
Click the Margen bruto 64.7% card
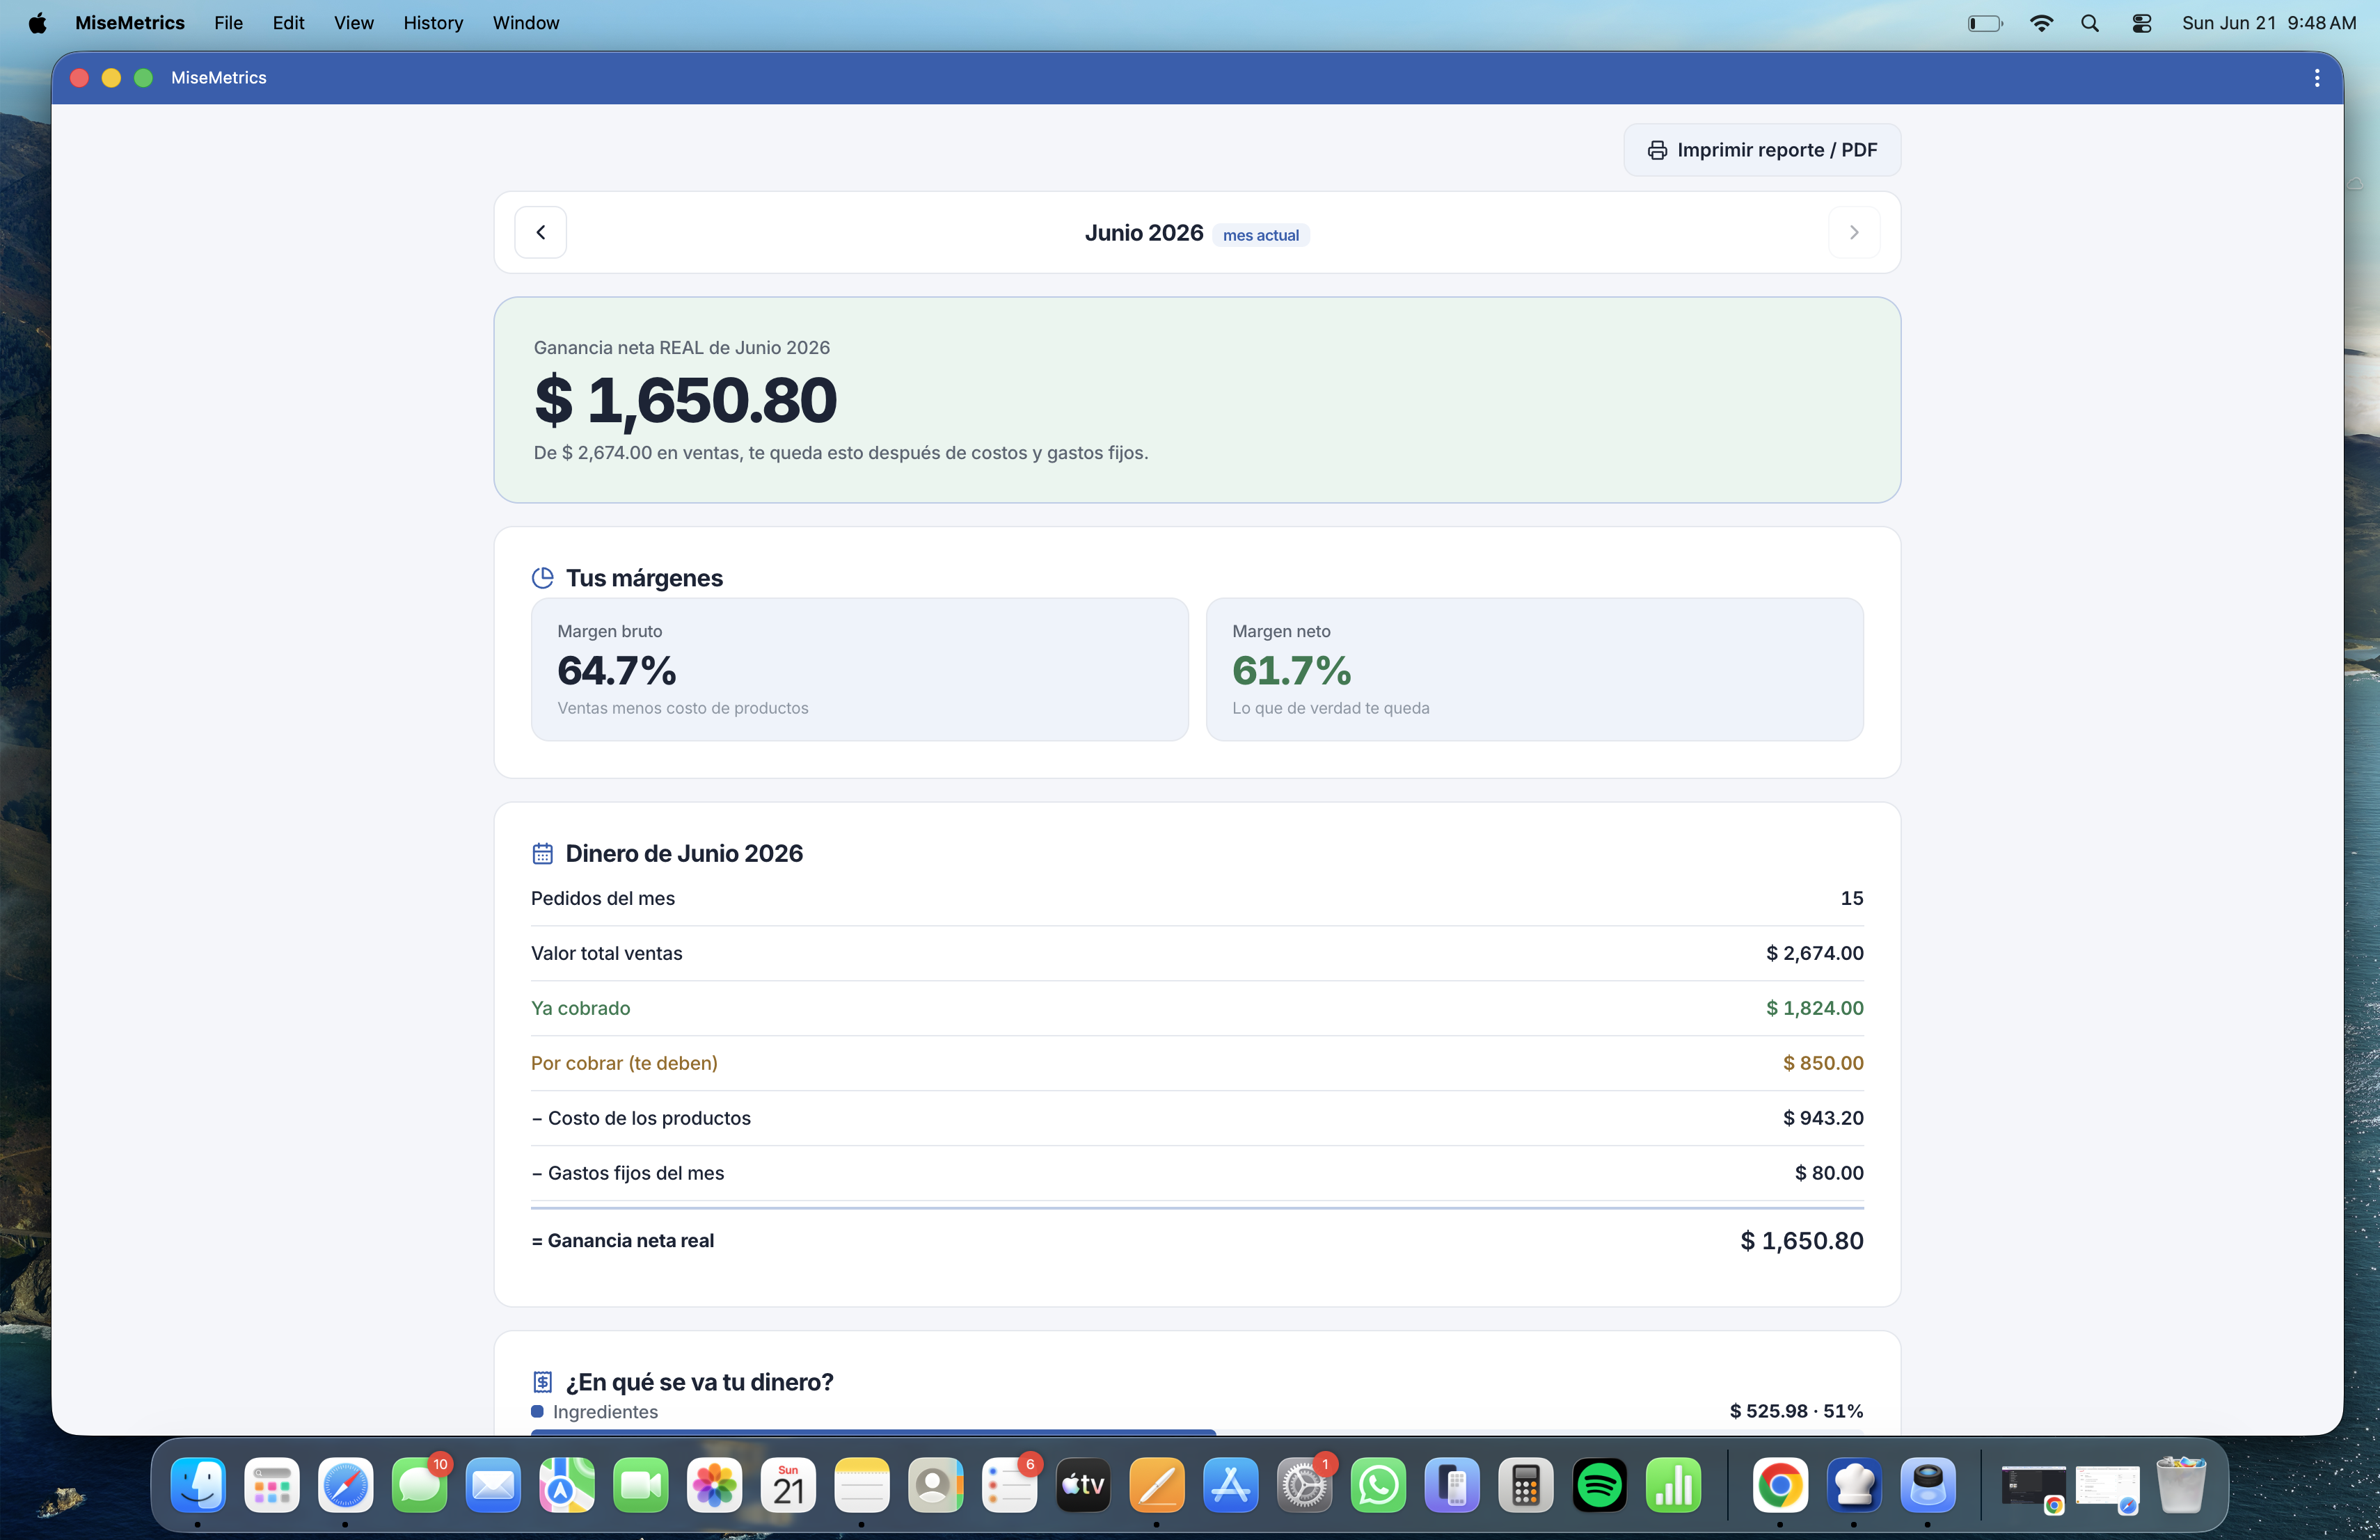pyautogui.click(x=860, y=670)
